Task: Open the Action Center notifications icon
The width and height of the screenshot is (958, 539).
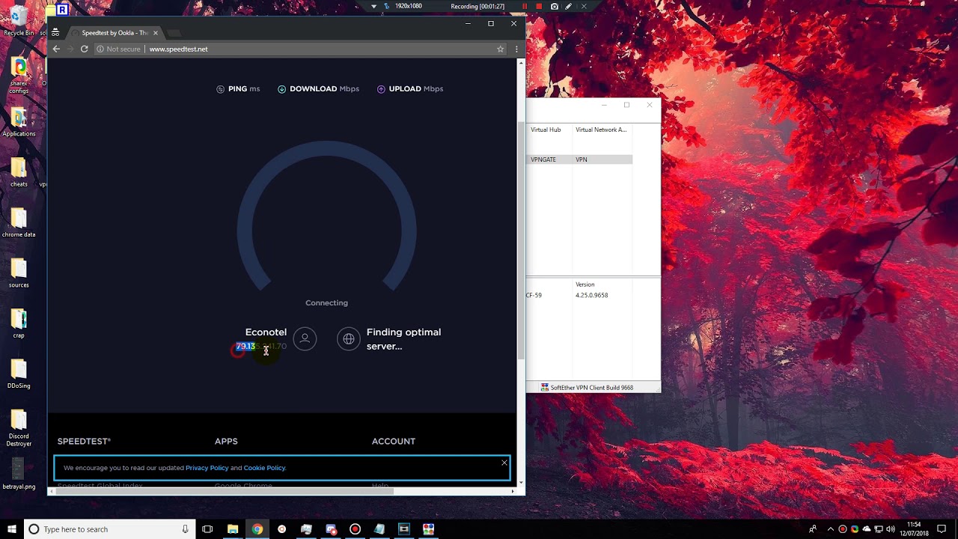Action: pyautogui.click(x=942, y=529)
